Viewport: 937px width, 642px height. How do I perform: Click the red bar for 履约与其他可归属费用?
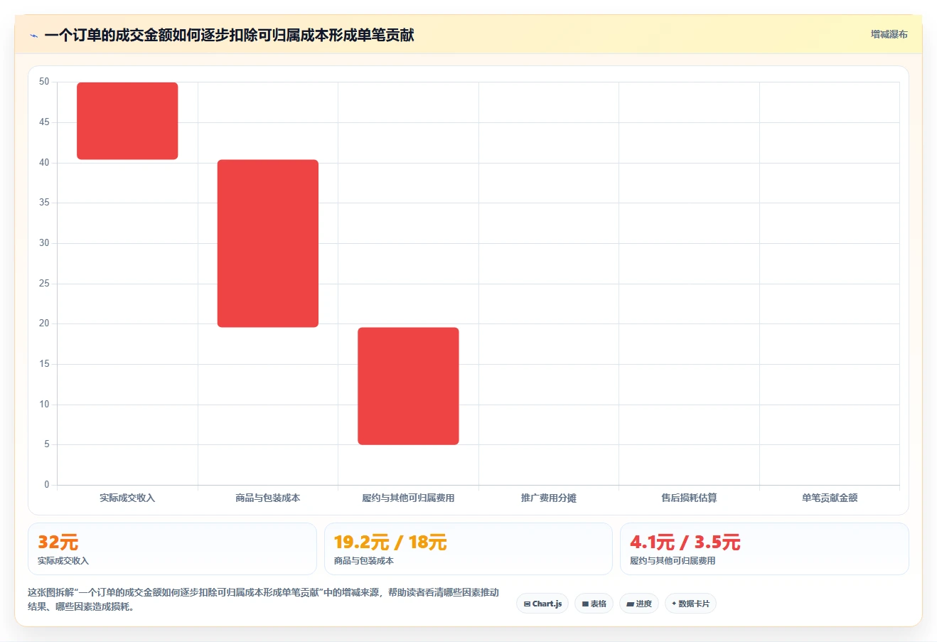(x=408, y=386)
